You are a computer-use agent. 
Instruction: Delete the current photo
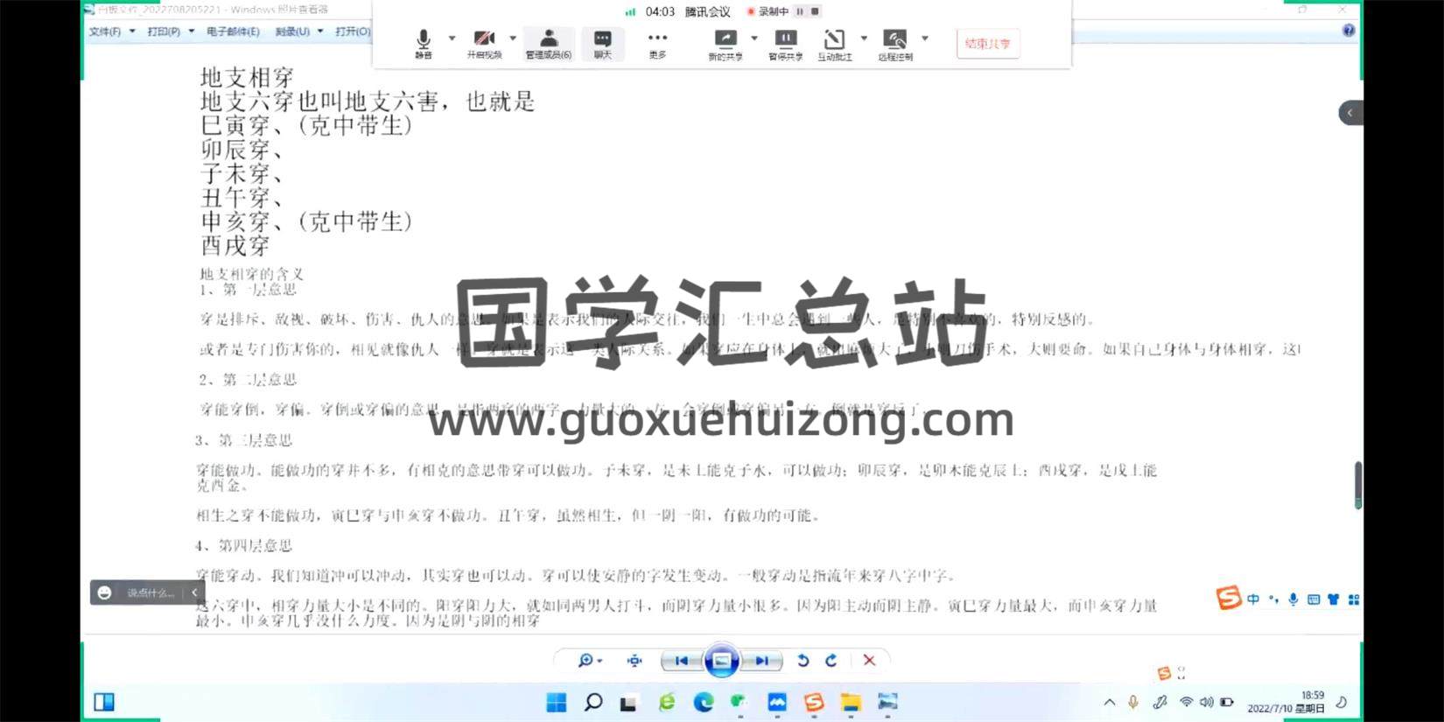[869, 661]
